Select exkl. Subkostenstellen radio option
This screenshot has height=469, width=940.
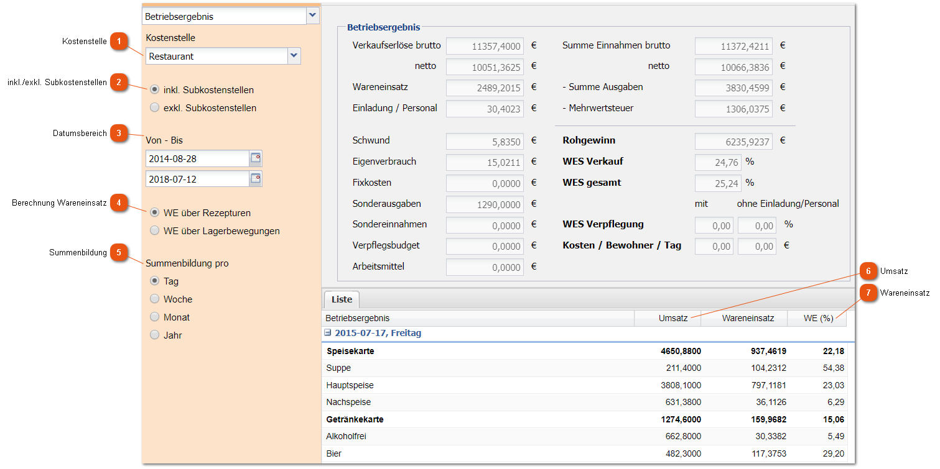tap(155, 107)
